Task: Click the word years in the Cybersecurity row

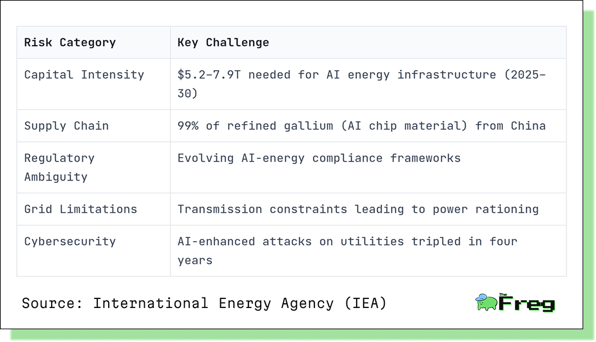Action: pos(195,261)
